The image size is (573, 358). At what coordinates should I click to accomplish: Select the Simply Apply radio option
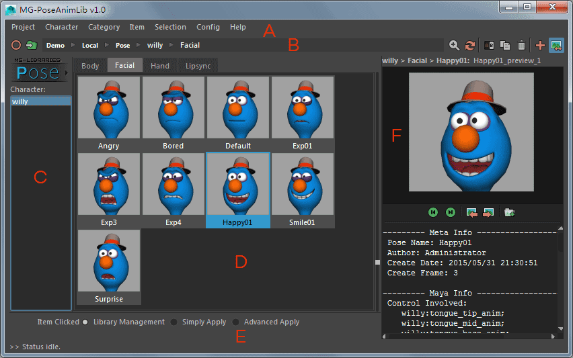tap(174, 322)
